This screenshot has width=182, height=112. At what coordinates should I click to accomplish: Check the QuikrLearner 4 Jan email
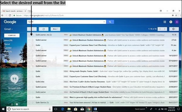tap(29, 51)
